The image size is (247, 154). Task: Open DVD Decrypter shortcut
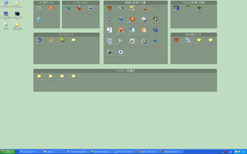pyautogui.click(x=144, y=19)
